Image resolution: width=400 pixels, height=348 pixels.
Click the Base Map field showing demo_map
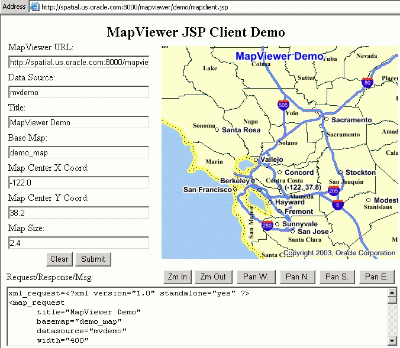79,152
